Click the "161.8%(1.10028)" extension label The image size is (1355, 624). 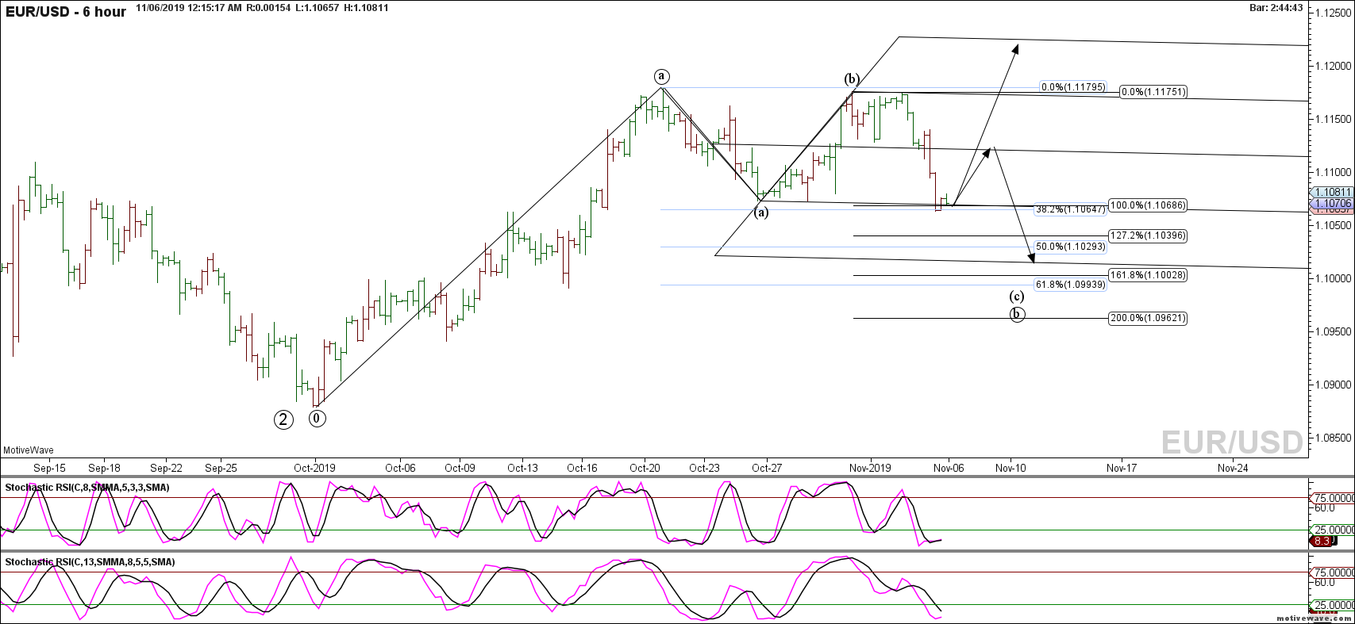pos(1148,275)
